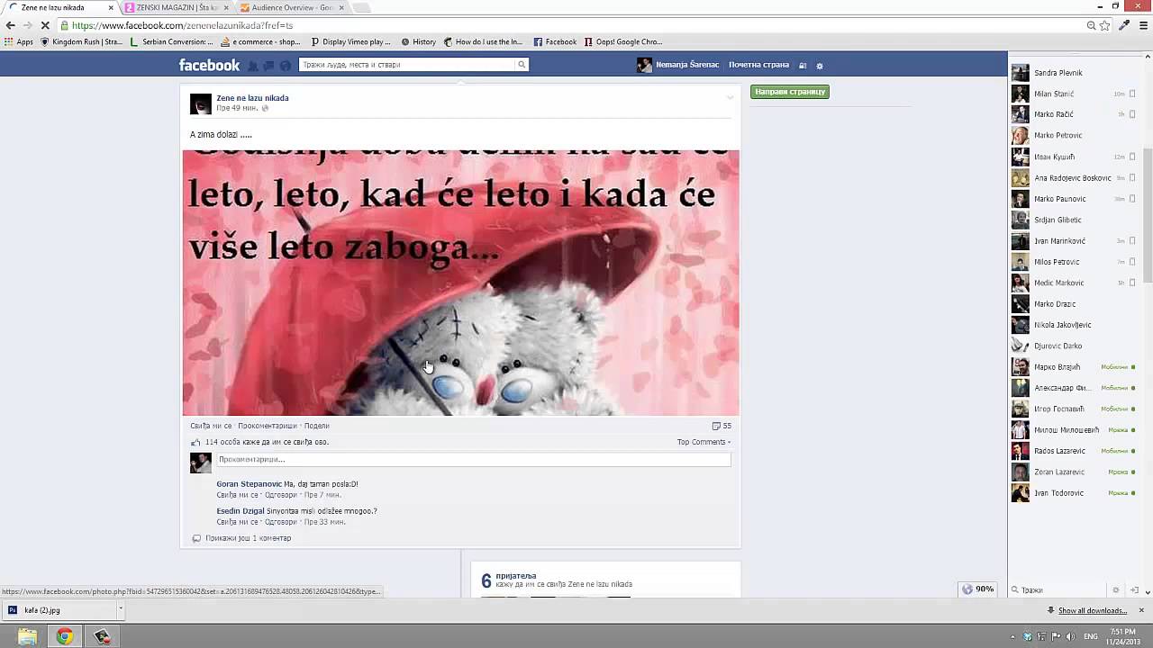Open Goran Stepanovic commenter profile
The width and height of the screenshot is (1153, 648).
250,484
